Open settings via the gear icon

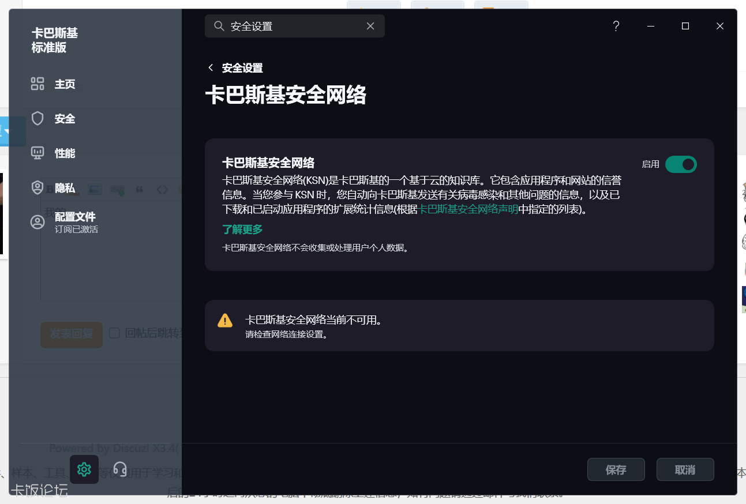pos(84,469)
